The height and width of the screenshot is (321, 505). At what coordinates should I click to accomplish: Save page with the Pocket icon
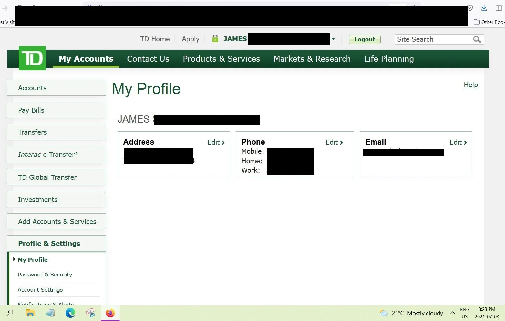click(x=470, y=8)
